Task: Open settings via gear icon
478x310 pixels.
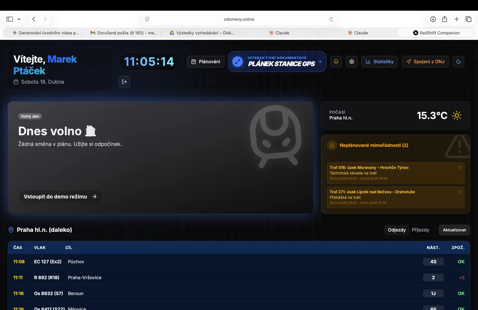Action: [351, 61]
